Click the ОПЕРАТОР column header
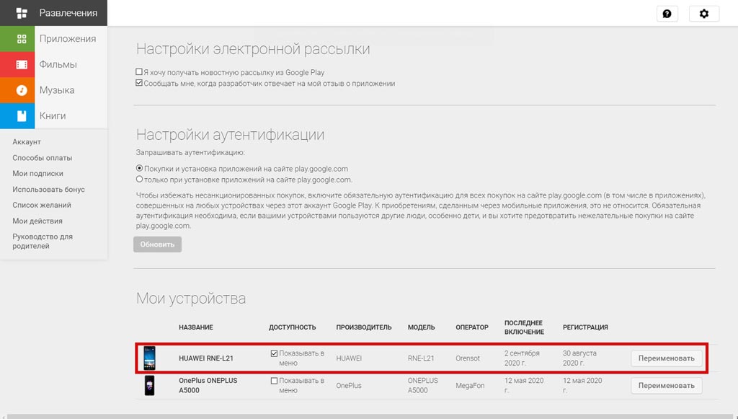738x419 pixels. pyautogui.click(x=472, y=327)
